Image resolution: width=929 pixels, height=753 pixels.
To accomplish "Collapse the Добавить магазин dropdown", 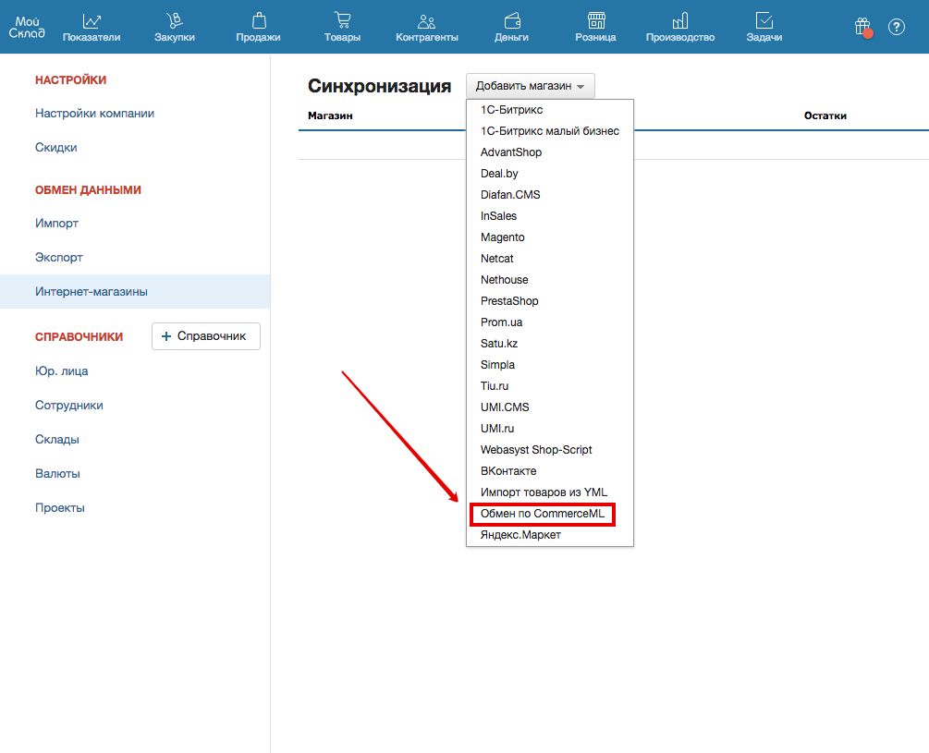I will point(530,86).
